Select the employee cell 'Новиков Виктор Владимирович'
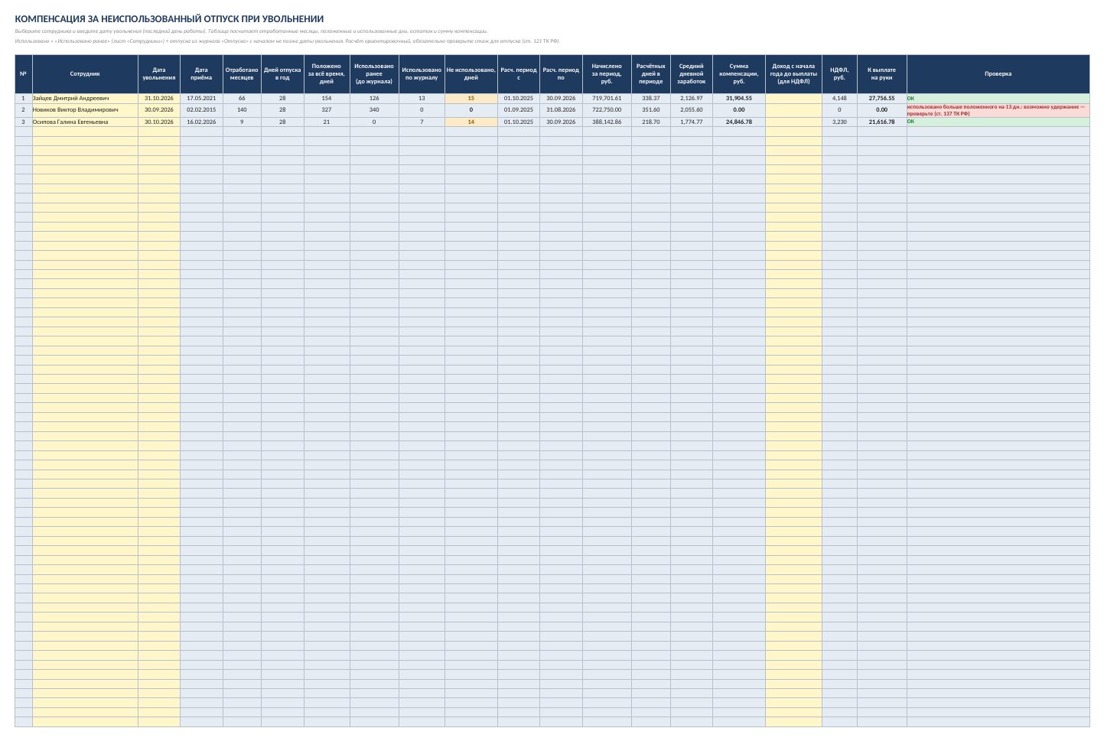Image resolution: width=1104 pixels, height=741 pixels. (85, 110)
